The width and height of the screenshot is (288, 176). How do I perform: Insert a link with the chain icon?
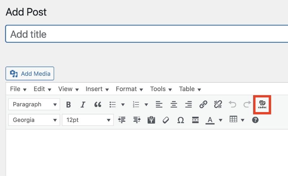203,105
